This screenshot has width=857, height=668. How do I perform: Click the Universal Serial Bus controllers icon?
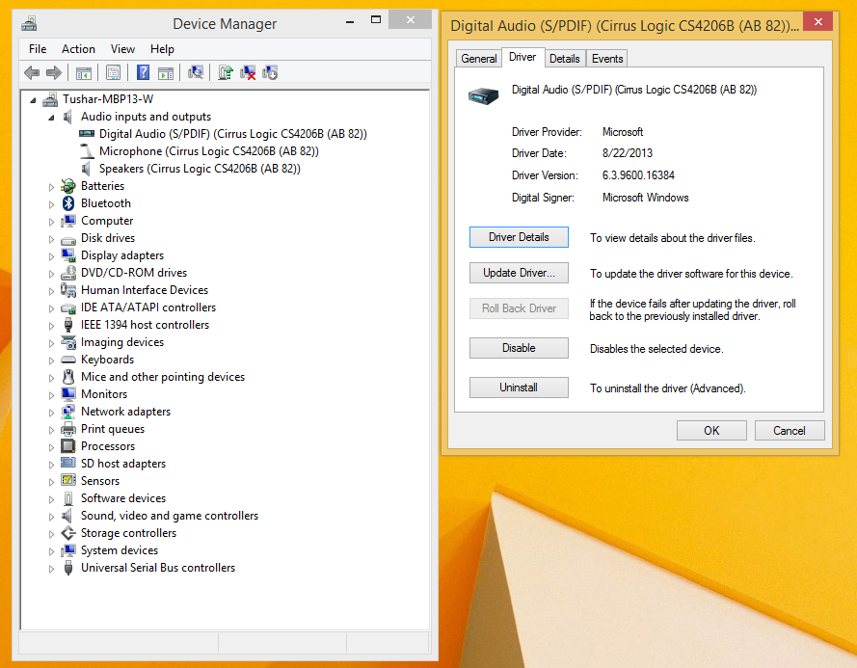coord(67,568)
